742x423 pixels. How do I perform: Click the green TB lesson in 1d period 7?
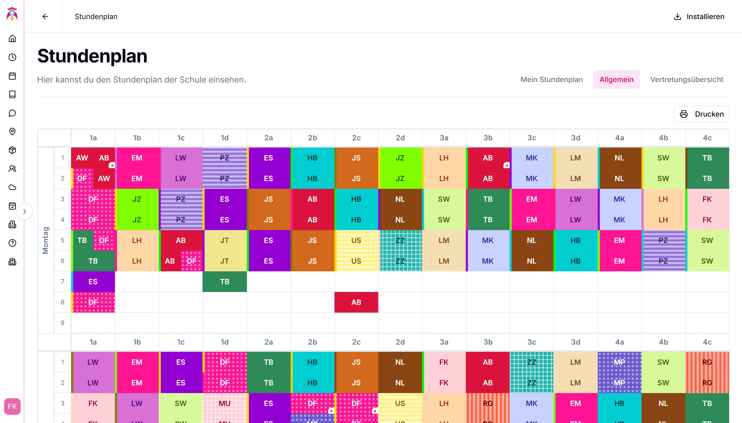(x=225, y=281)
